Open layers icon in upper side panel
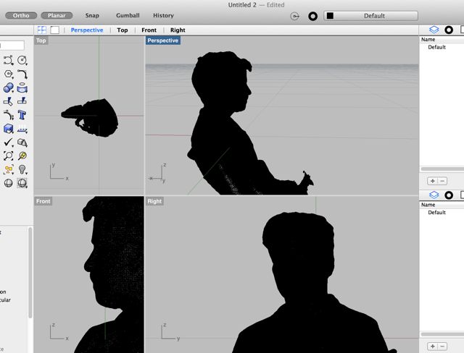The height and width of the screenshot is (353, 464). coord(434,30)
